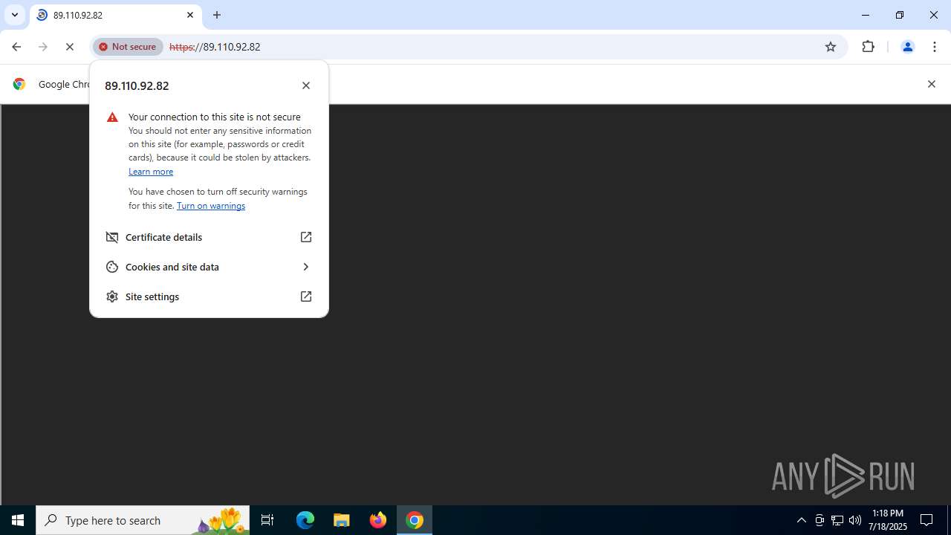Click the Certificate details external-link icon
Viewport: 951px width, 535px height.
point(305,237)
